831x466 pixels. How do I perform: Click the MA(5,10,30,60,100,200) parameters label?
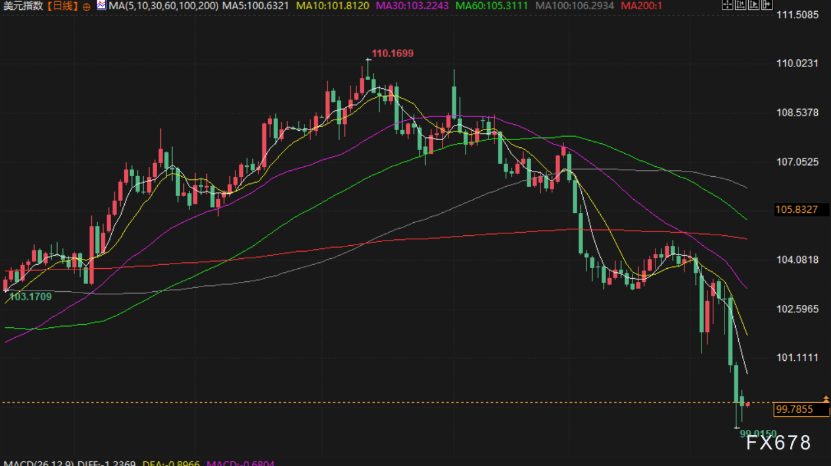pos(163,6)
